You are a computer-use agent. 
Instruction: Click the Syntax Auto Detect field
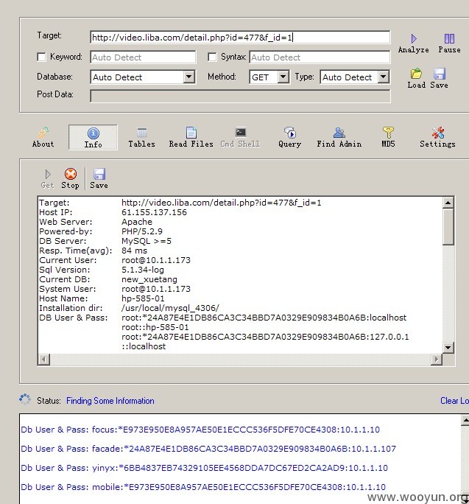pos(320,57)
